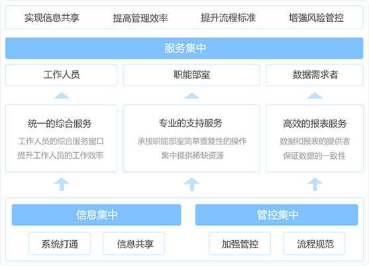The width and height of the screenshot is (369, 266).
Task: Select the 数据需求者 box
Action: point(315,75)
